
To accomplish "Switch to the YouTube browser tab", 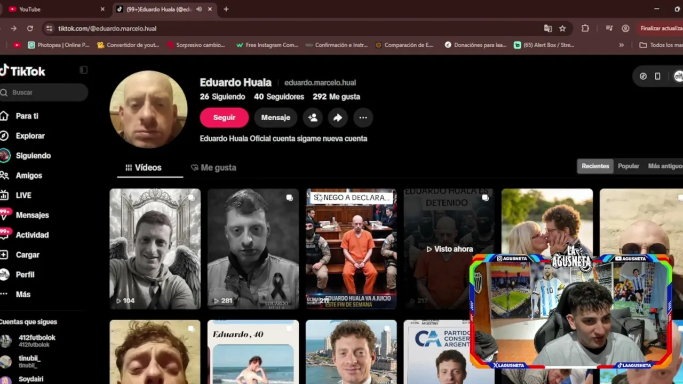I will 53,9.
